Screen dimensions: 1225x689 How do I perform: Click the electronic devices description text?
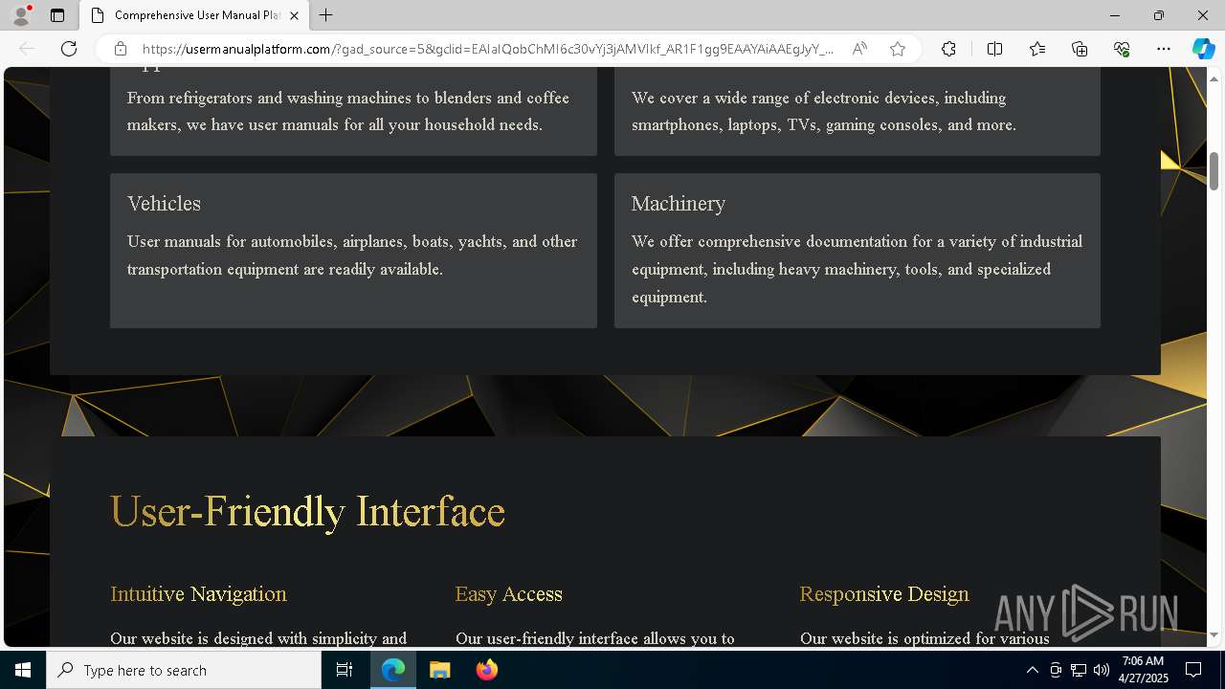pyautogui.click(x=824, y=111)
